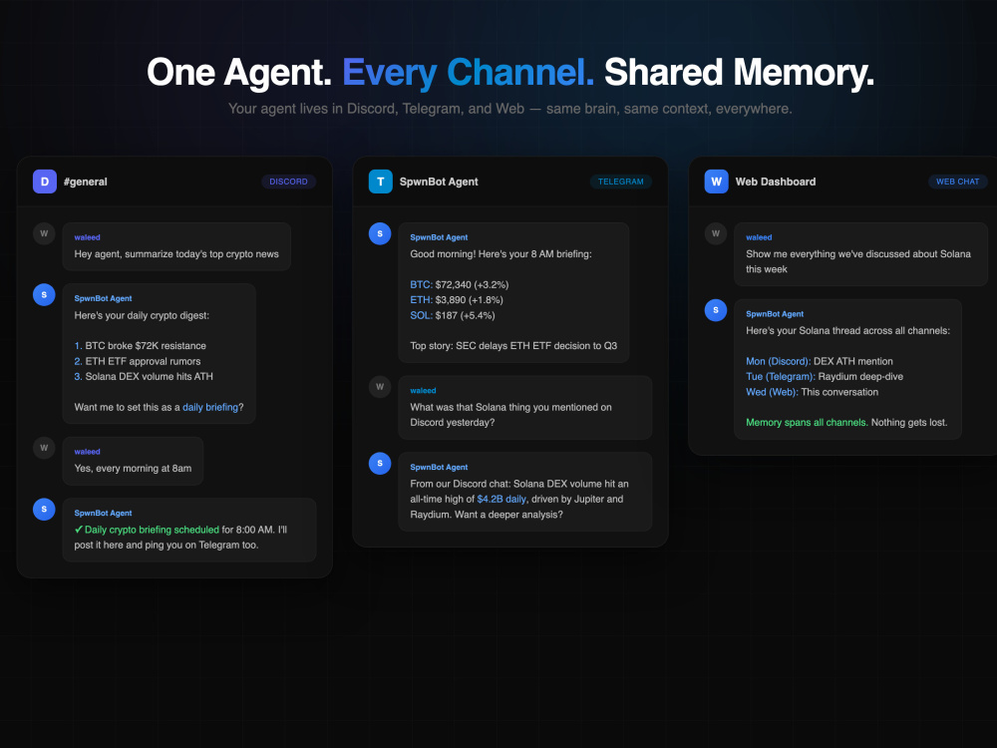Click SpwnBot avatar beside 'daily crypto digest' message
The width and height of the screenshot is (997, 748).
(44, 294)
